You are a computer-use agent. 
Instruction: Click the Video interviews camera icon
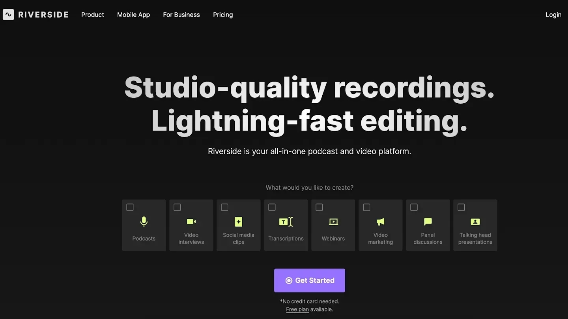tap(191, 222)
